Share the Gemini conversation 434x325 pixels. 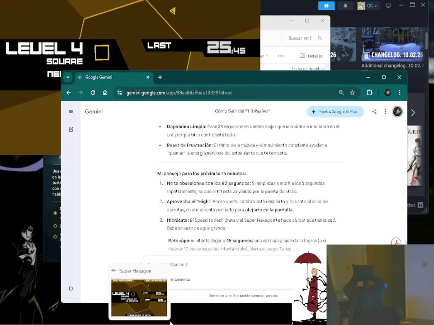point(374,111)
